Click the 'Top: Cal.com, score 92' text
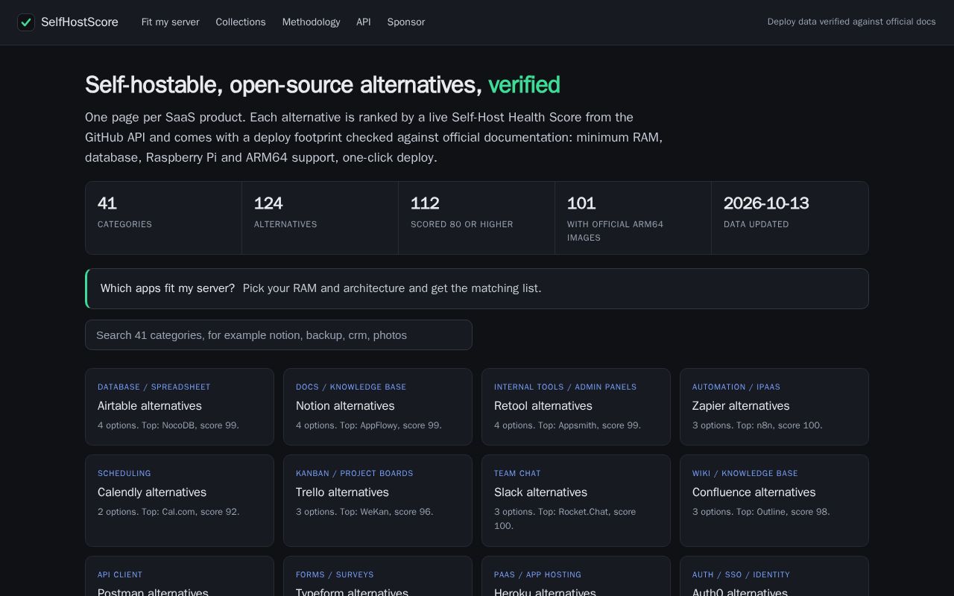This screenshot has width=954, height=596. pyautogui.click(x=190, y=512)
